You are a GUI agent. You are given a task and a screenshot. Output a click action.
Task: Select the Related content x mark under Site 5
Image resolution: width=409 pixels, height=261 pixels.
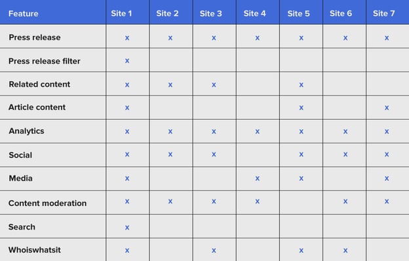click(x=301, y=85)
